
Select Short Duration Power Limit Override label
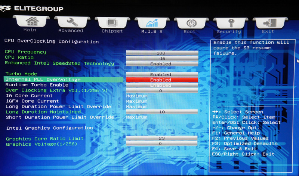pos(60,117)
